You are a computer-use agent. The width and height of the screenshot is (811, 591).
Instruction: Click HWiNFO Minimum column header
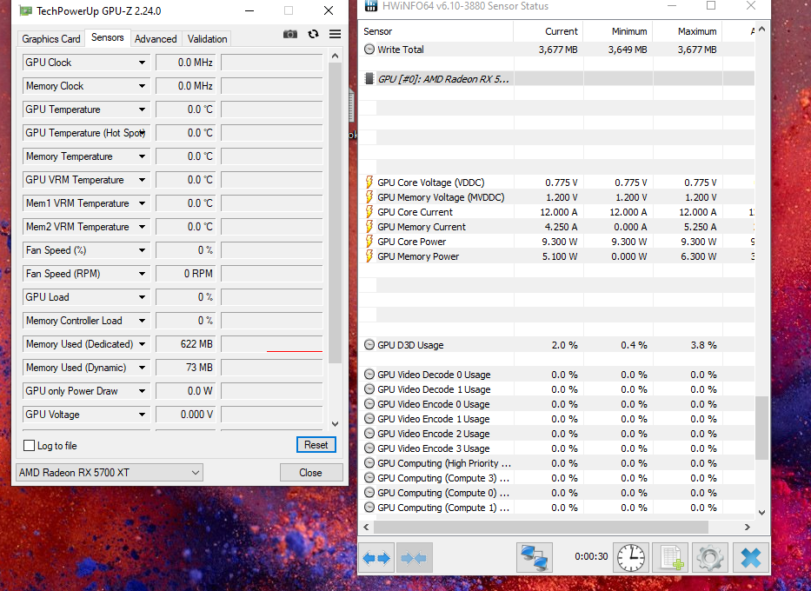tap(618, 31)
